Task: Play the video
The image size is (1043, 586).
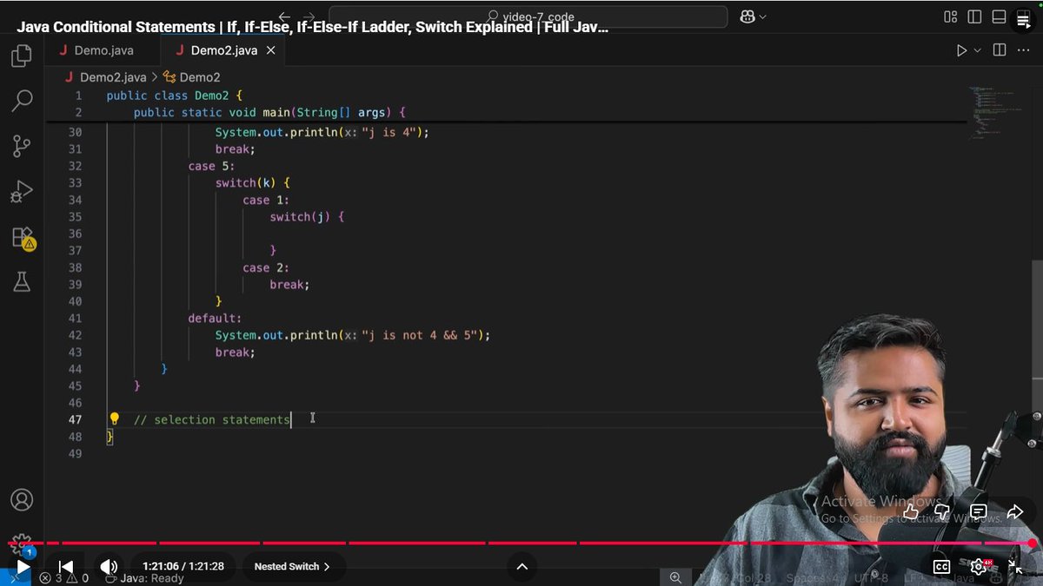Action: pos(23,567)
